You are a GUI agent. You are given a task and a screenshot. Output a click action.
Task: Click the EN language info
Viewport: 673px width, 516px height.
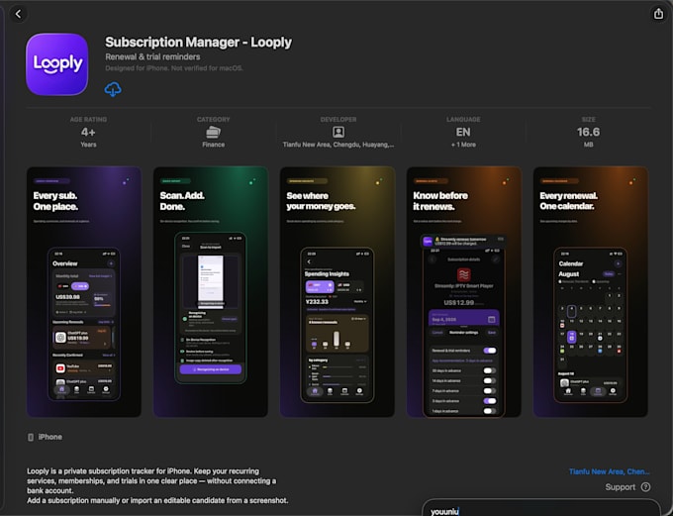point(463,132)
